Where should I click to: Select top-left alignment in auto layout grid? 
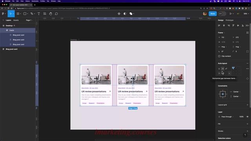[233, 68]
